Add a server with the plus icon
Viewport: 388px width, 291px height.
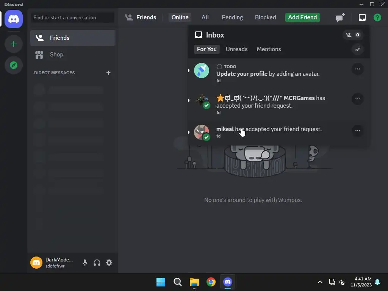coord(14,44)
